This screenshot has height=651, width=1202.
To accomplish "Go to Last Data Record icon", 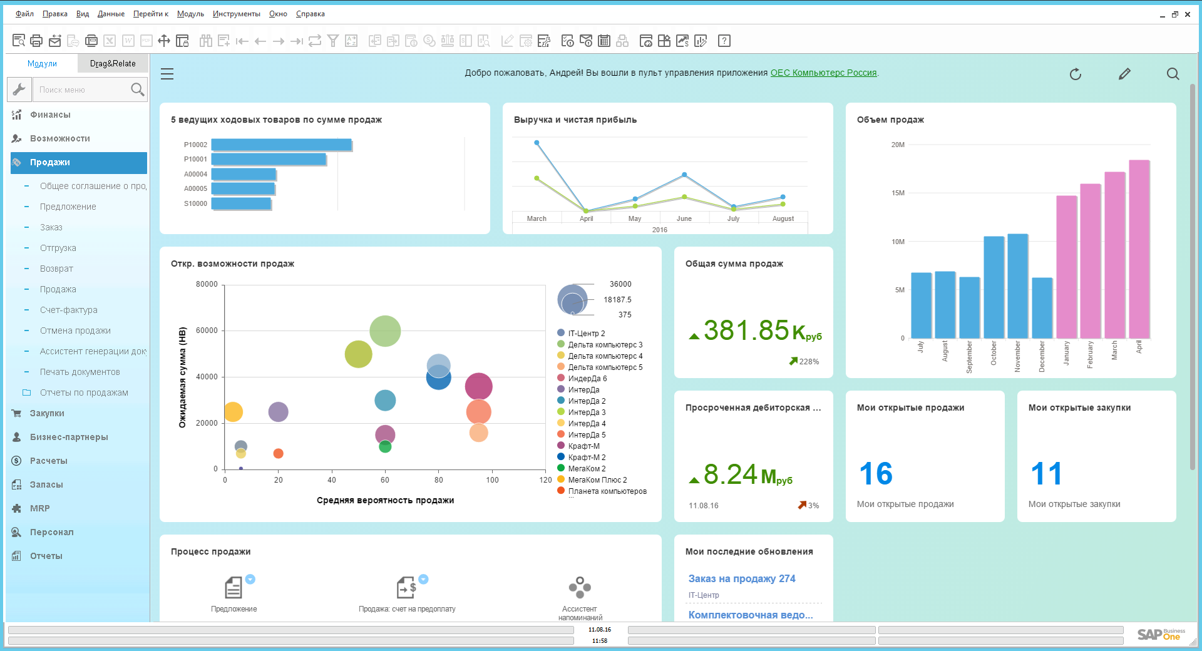I will [x=297, y=41].
